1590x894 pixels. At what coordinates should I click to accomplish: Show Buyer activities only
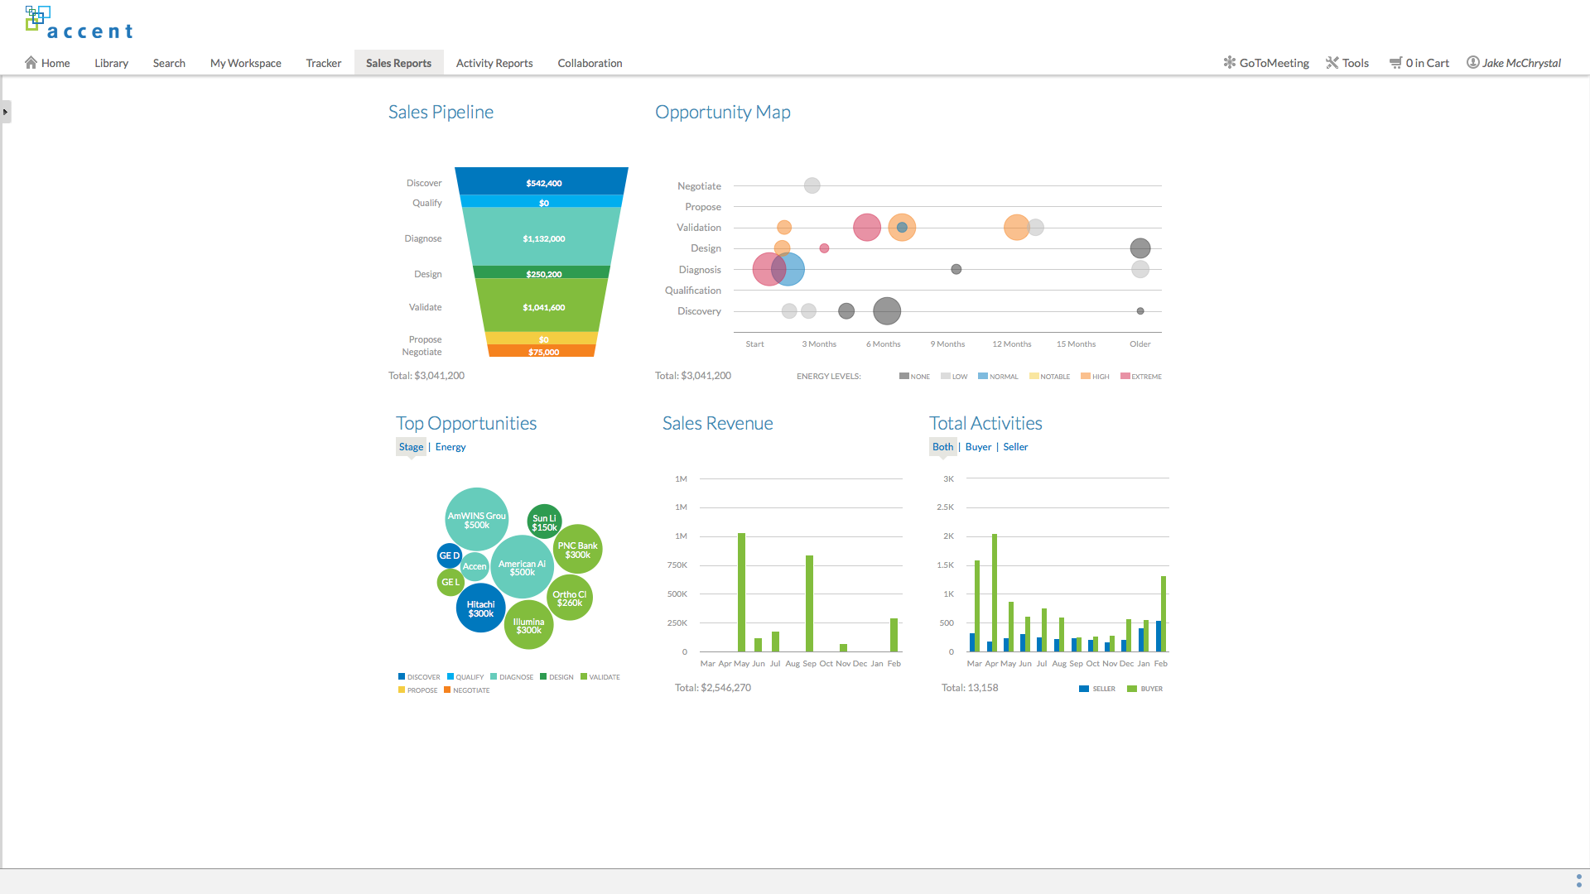[978, 447]
